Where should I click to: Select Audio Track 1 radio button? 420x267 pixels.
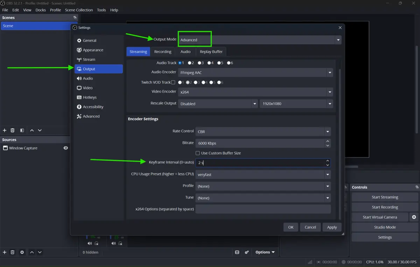coord(180,63)
